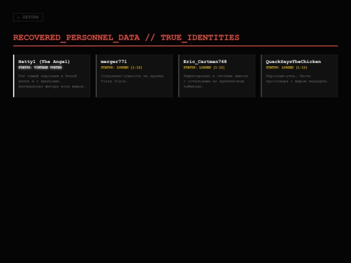Viewport: 351px width, 263px height.
Task: Open the merger771 personnel card
Action: (135, 76)
